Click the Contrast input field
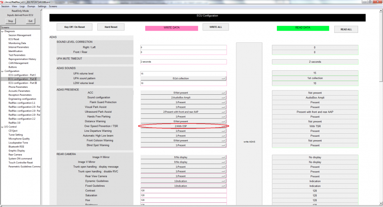Image resolution: width=383 pixels, height=207 pixels. coord(183,191)
